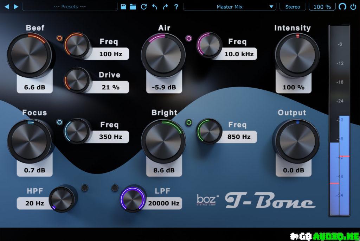
Task: Click the Drive value field 21 %
Action: (111, 87)
